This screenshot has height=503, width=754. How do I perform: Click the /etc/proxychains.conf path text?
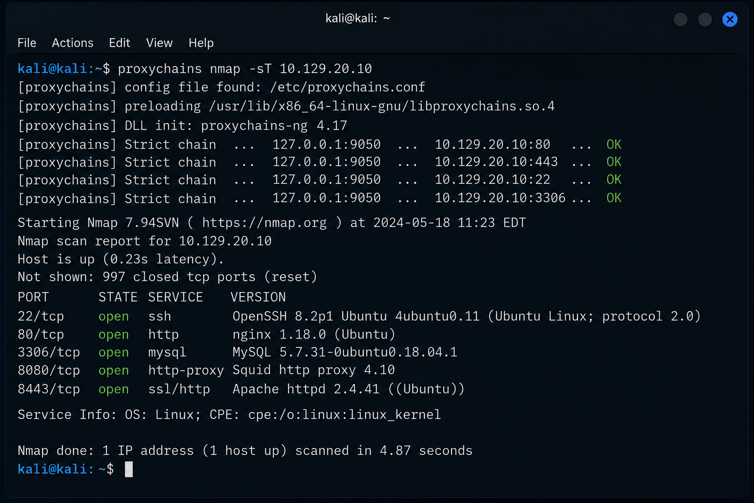(348, 87)
